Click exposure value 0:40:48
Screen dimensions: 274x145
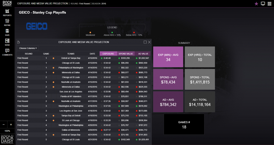pos(107,58)
